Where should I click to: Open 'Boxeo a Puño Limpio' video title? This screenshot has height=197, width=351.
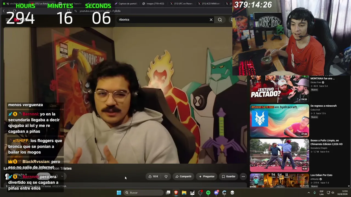click(327, 142)
